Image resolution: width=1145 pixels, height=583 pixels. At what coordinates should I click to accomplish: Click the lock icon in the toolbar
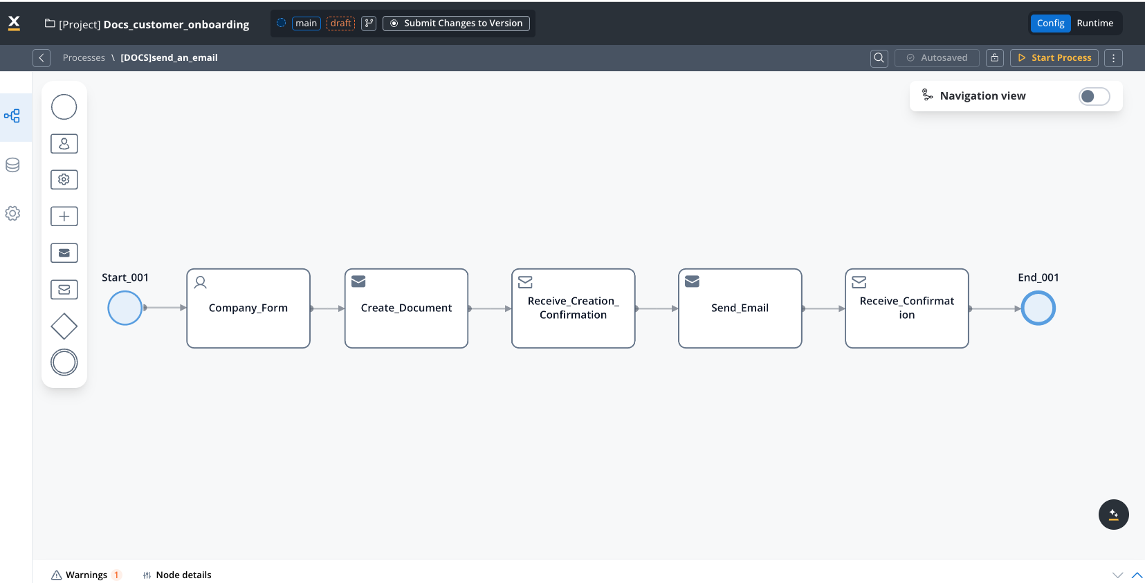coord(995,58)
